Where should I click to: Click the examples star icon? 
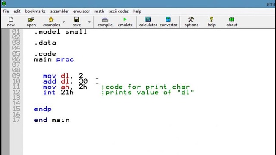(51, 19)
